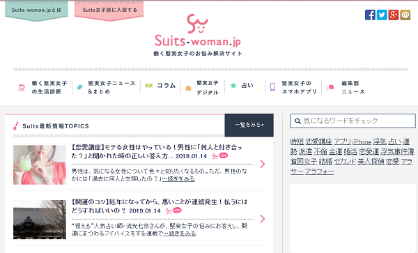The height and width of the screenshot is (253, 418).
Task: Open the Mixi share icon
Action: pyautogui.click(x=405, y=15)
